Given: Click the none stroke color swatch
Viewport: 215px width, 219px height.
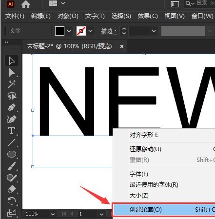Looking at the screenshot, I should pos(81,31).
